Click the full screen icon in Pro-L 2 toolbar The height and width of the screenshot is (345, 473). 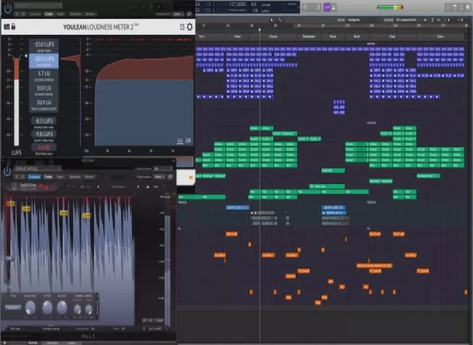click(x=164, y=187)
